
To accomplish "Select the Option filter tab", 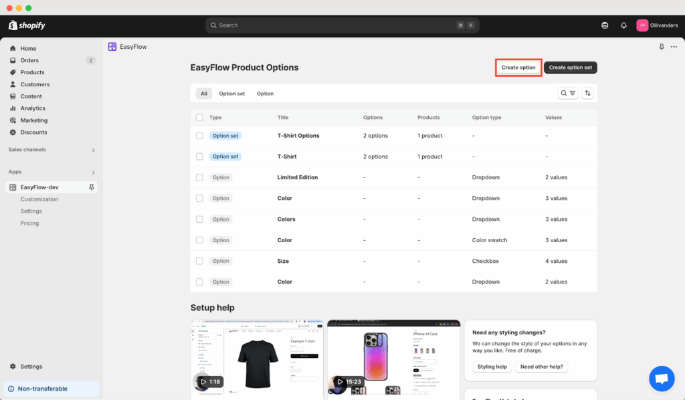I will tap(265, 93).
